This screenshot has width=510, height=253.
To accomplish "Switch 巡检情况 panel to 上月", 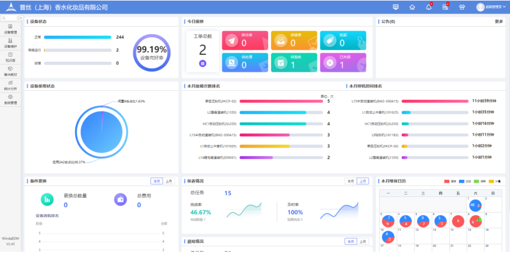I will (x=363, y=241).
